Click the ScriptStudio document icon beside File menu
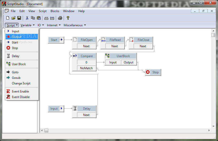218x141 pixels. click(x=7, y=11)
